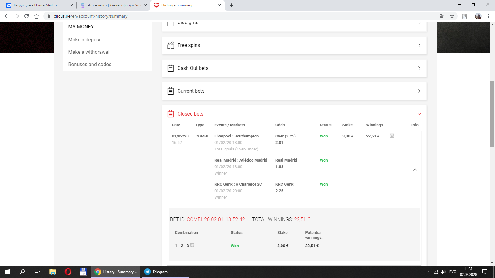Click the Winnings column header
The image size is (495, 278).
click(x=374, y=125)
